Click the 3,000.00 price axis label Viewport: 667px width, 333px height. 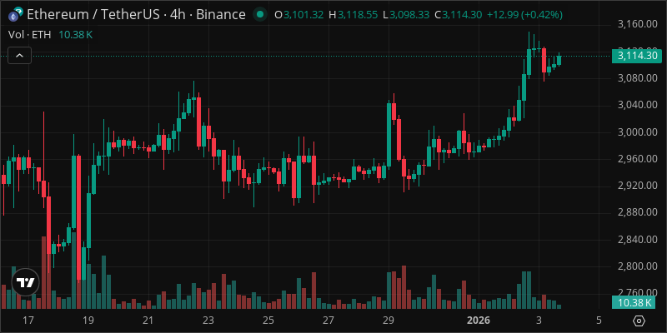pyautogui.click(x=637, y=132)
